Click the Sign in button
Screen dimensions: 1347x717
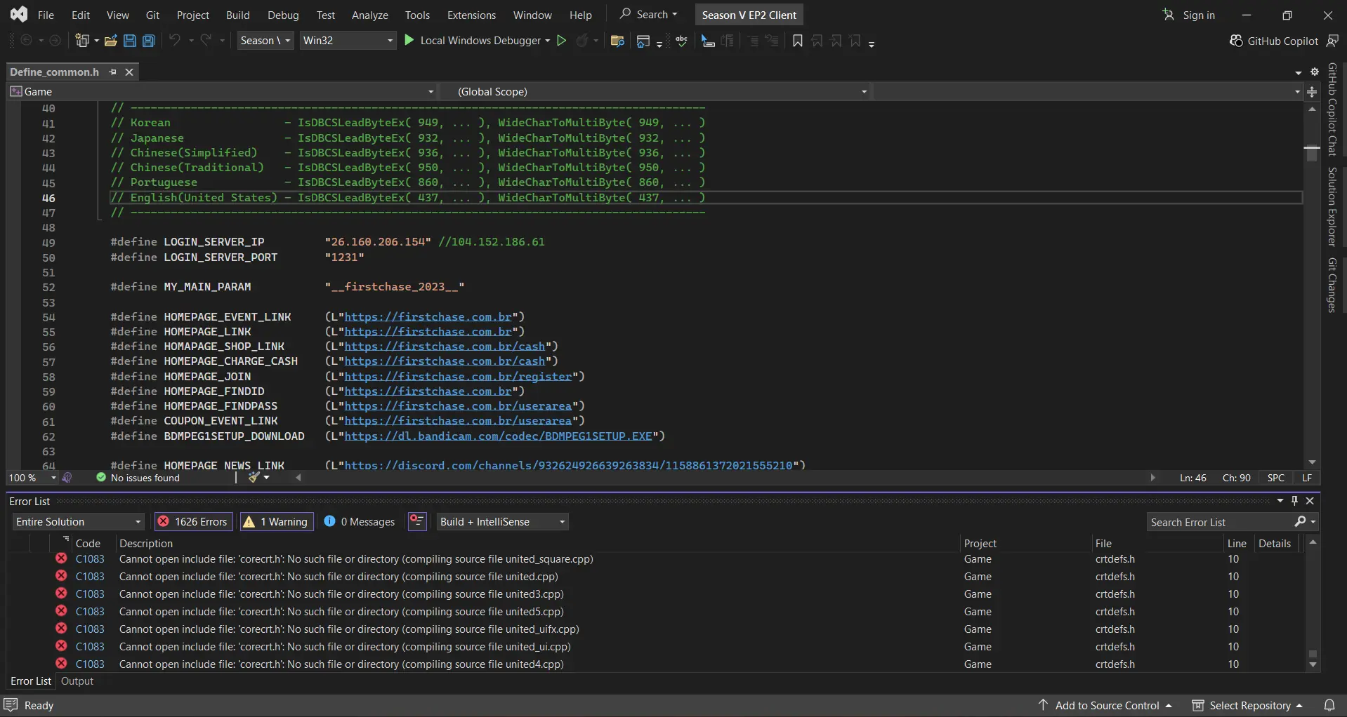(x=1188, y=15)
